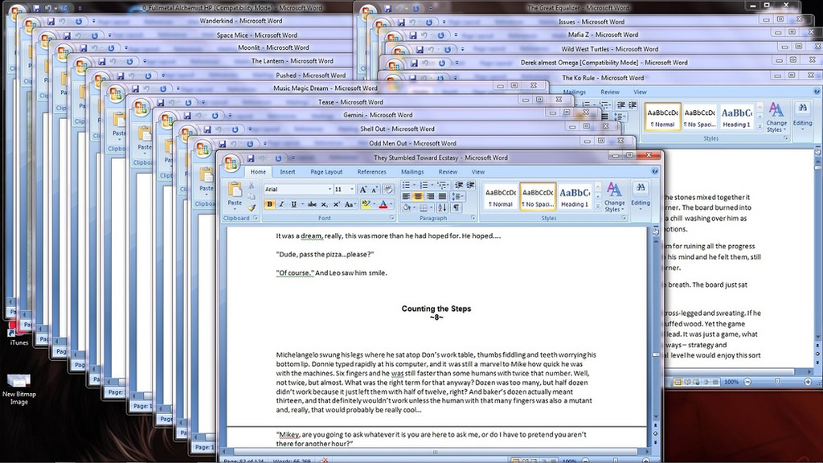Toggle Center alignment in front Word window
This screenshot has height=463, width=823.
coord(418,196)
